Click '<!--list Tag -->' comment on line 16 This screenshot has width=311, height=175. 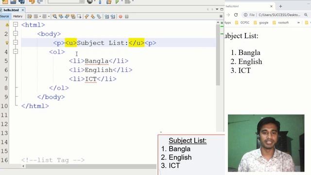[x=53, y=160]
